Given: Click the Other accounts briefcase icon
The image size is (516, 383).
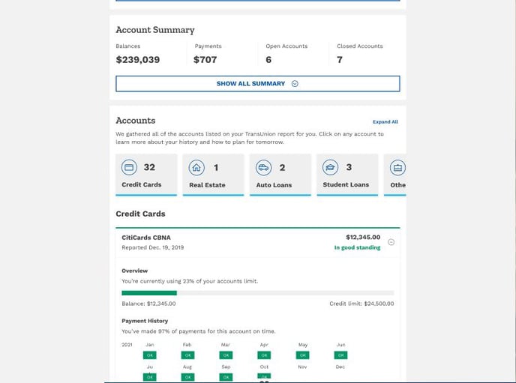Looking at the screenshot, I should [397, 168].
